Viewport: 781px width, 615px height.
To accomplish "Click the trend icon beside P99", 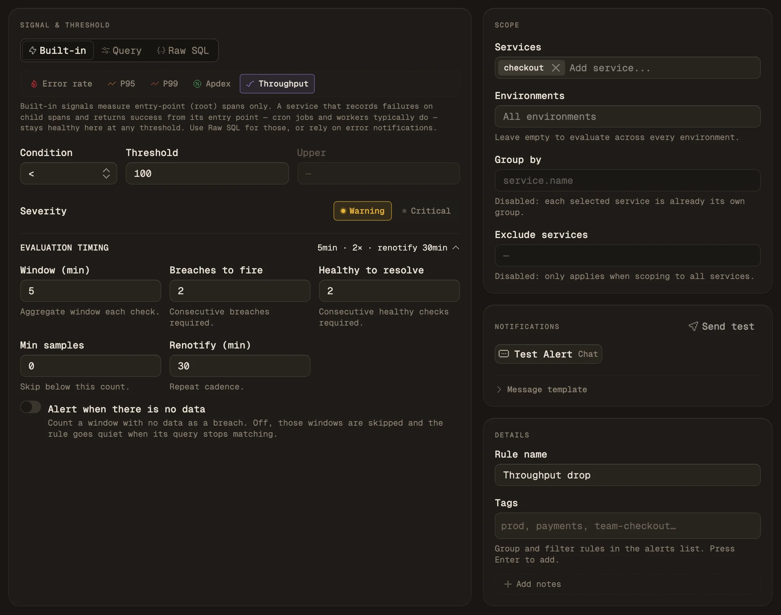I will pos(155,84).
